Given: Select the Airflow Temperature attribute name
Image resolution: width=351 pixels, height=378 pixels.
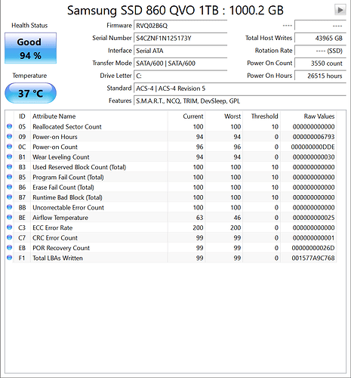Looking at the screenshot, I should pos(60,218).
